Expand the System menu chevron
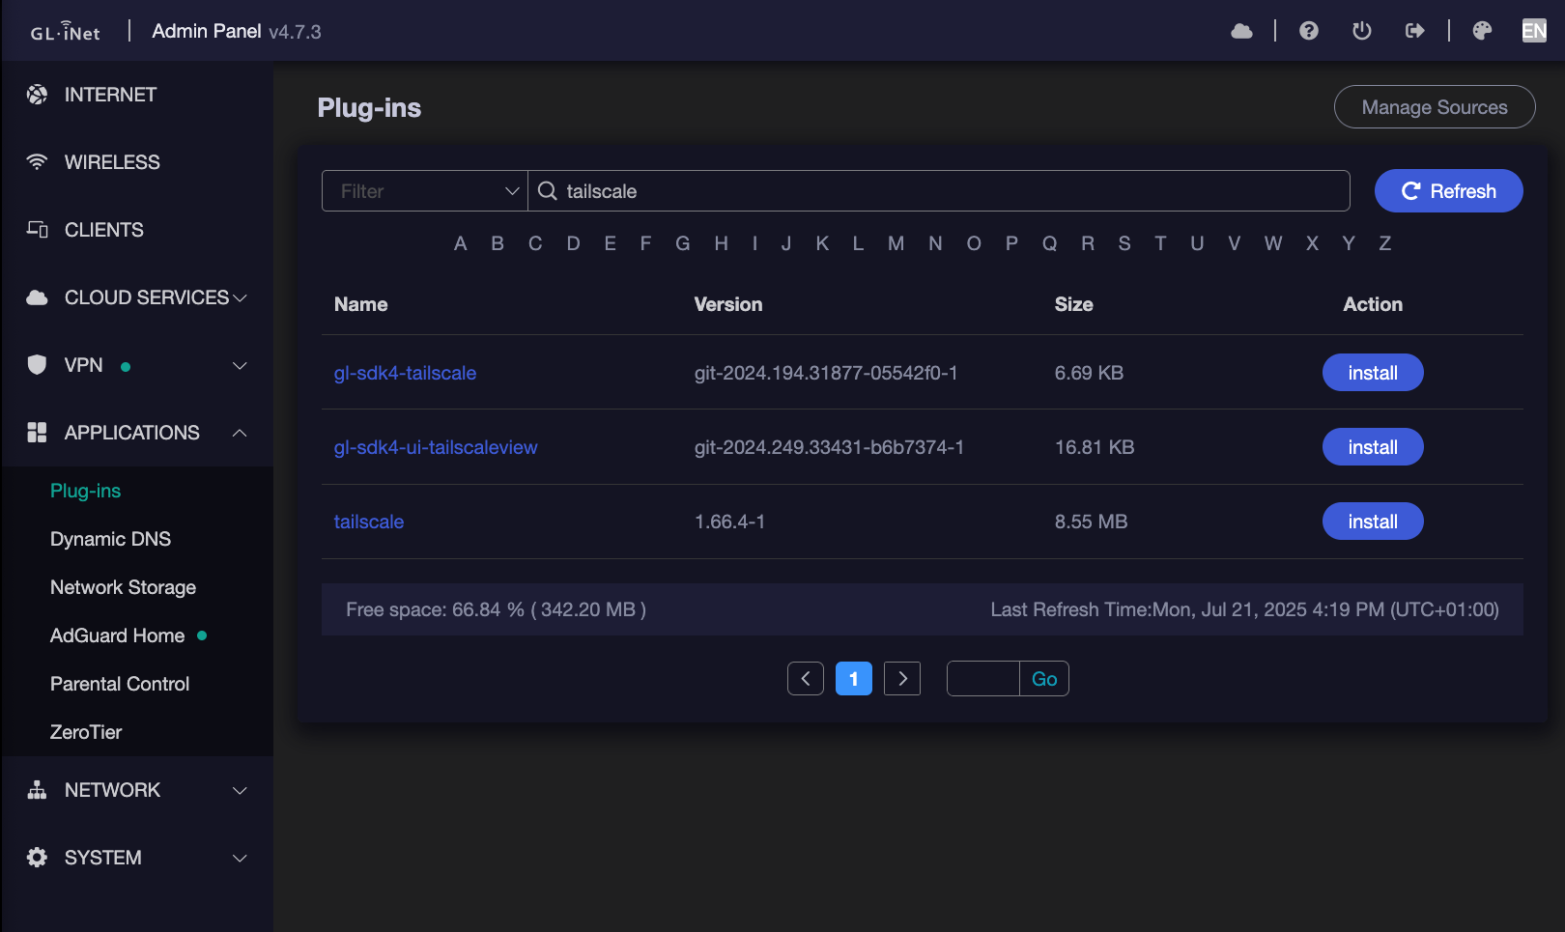This screenshot has width=1565, height=932. pyautogui.click(x=241, y=858)
